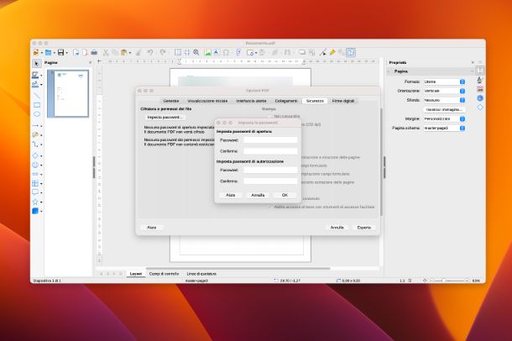This screenshot has width=512, height=341.
Task: Select the Ellipse shape tool
Action: point(37,114)
